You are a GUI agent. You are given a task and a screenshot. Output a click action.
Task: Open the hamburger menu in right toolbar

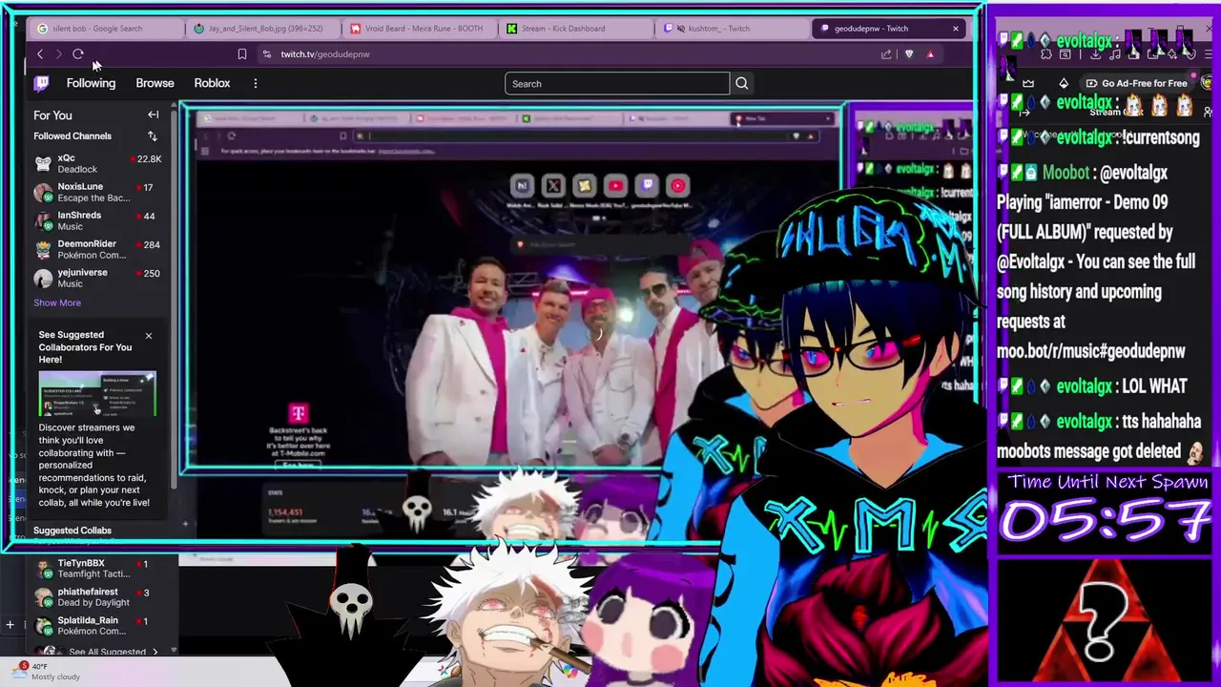coord(1209,54)
